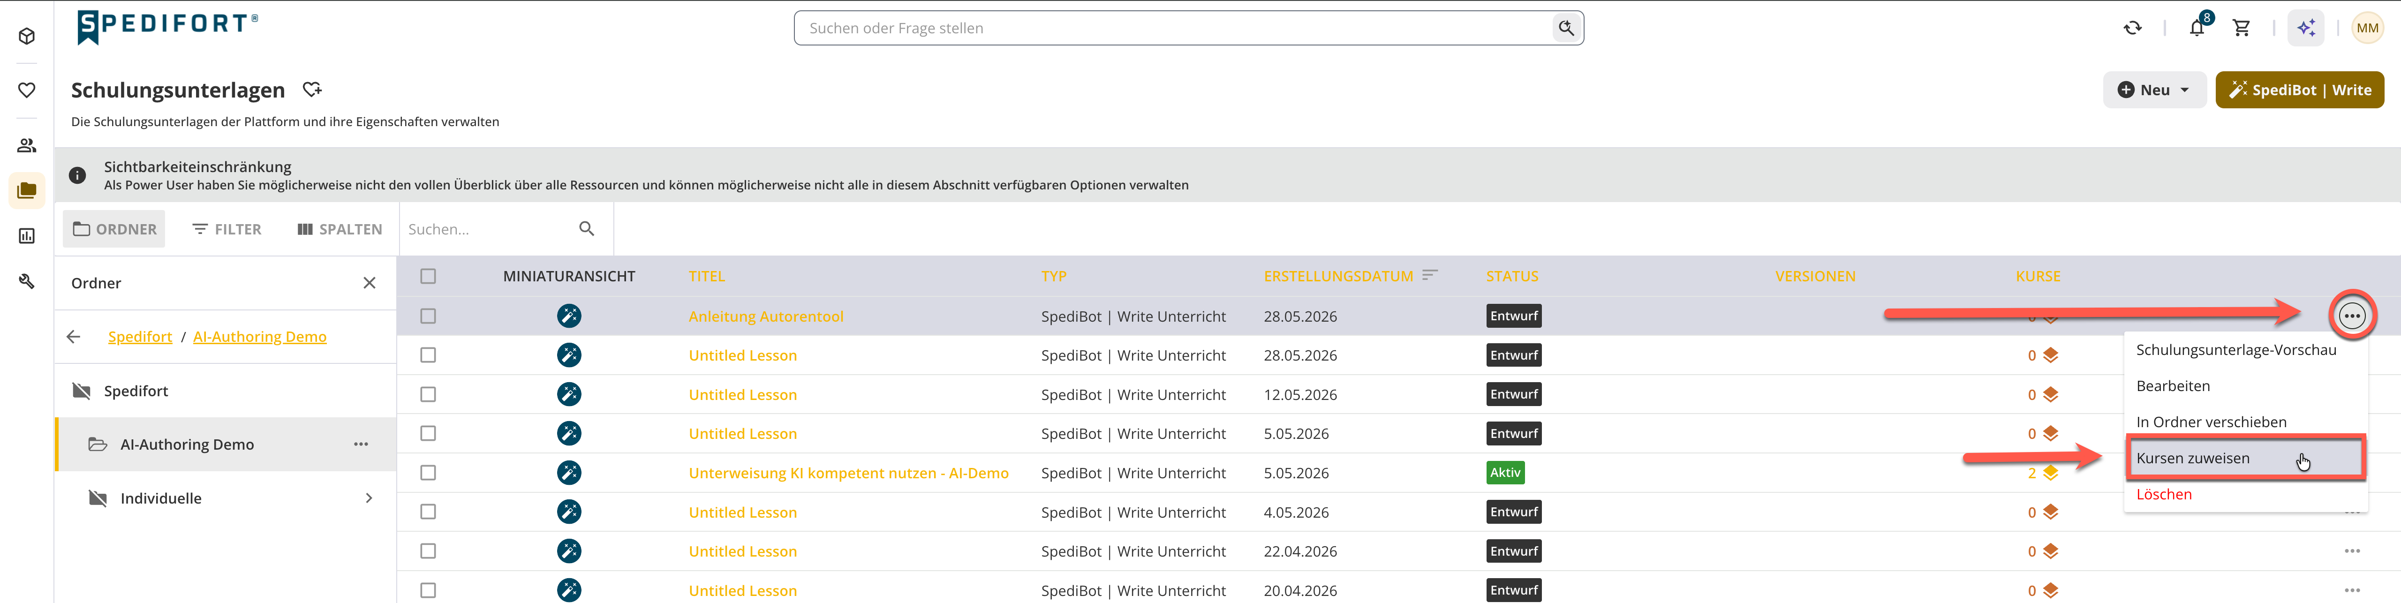
Task: Open the Spedifort breadcrumb link
Action: pyautogui.click(x=140, y=337)
